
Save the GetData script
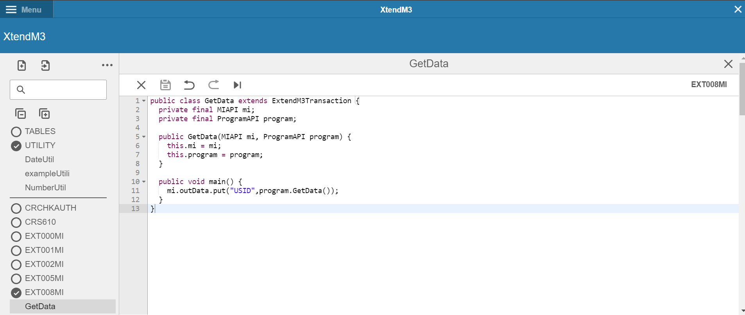point(165,85)
